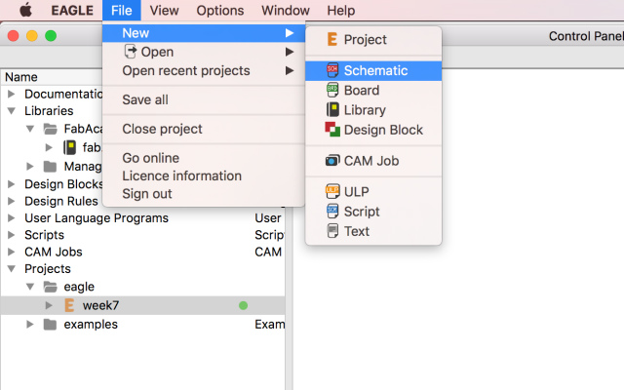624x390 pixels.
Task: Open the Help menu
Action: [341, 10]
